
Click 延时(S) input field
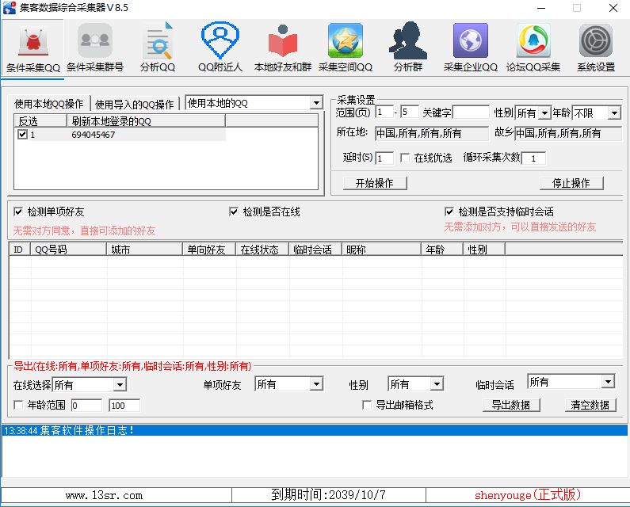(x=384, y=158)
